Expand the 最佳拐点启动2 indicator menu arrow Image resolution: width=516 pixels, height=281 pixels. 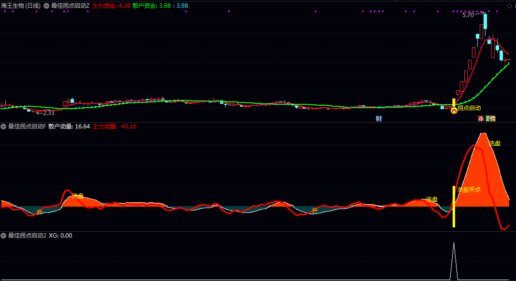[x=4, y=236]
